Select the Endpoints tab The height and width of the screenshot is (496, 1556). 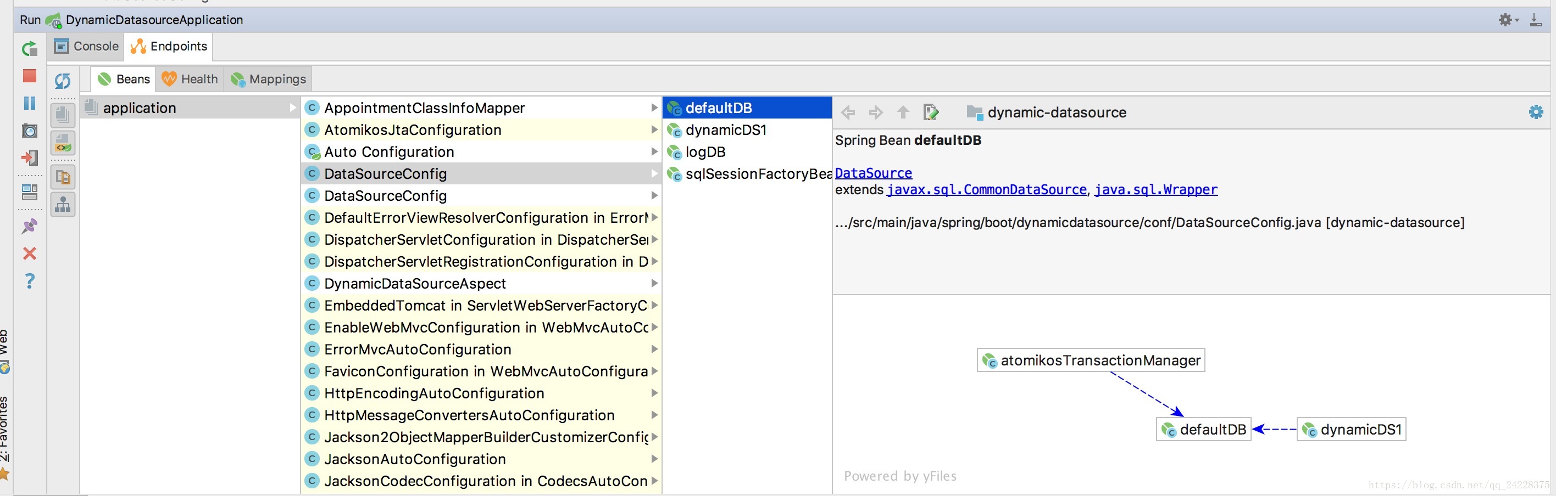tap(169, 47)
